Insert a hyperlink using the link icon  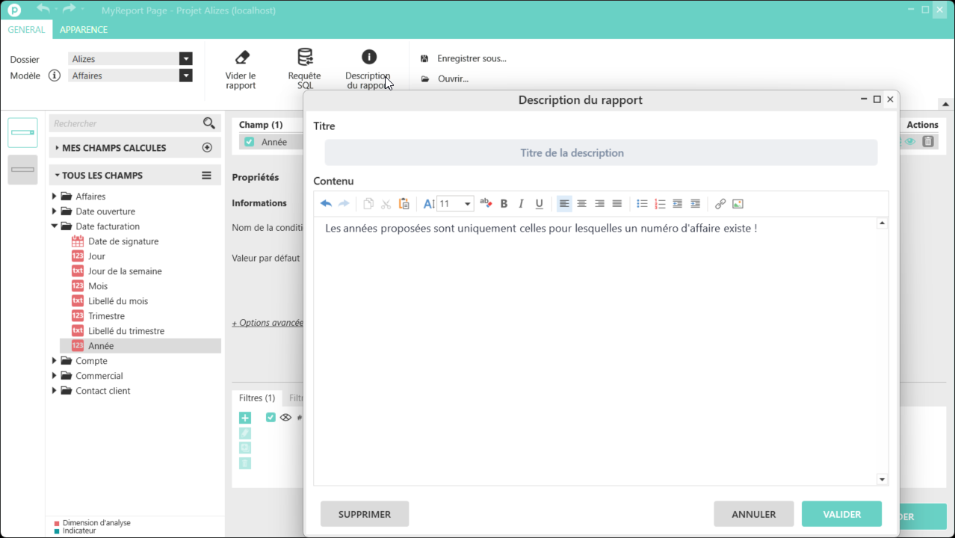tap(720, 204)
